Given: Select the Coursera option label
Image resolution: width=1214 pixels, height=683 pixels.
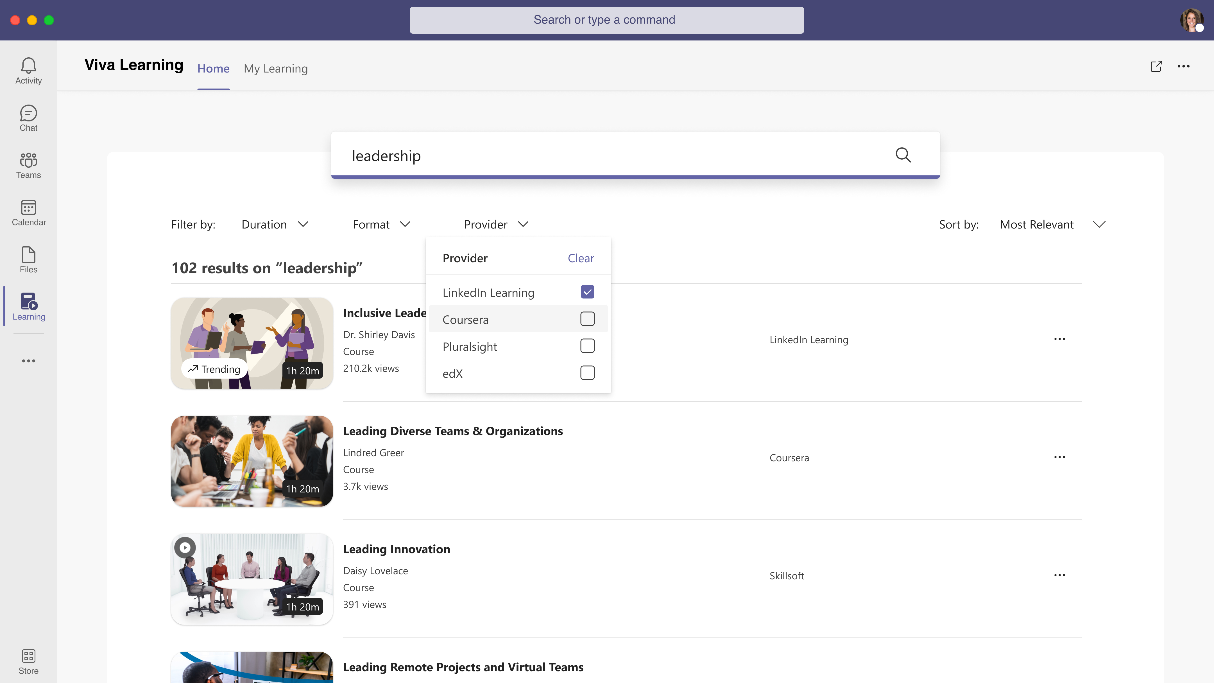Looking at the screenshot, I should pos(465,320).
